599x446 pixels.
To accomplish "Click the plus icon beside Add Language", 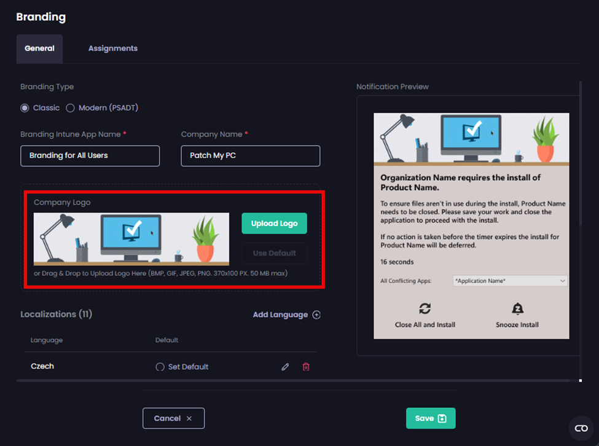I will click(x=316, y=315).
